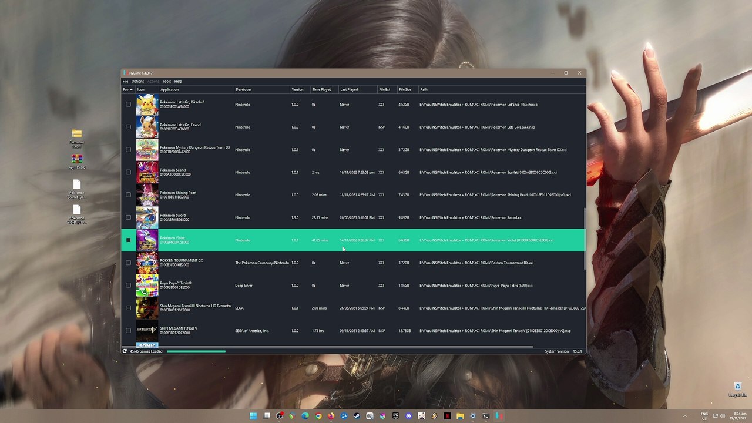Screen dimensions: 752x423
Task: Launch Steam from the taskbar
Action: [x=357, y=416]
